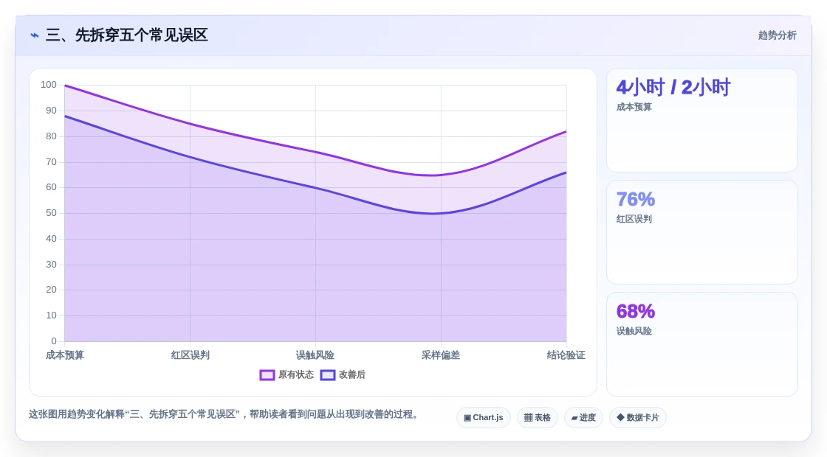Click the 数据卡片 tag chip

pos(638,417)
